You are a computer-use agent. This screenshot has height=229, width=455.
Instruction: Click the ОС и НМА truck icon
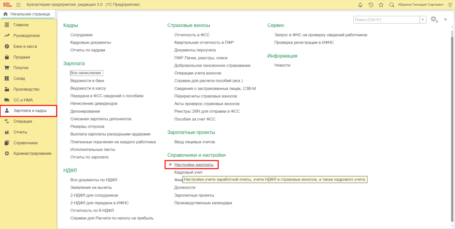pyautogui.click(x=6, y=100)
